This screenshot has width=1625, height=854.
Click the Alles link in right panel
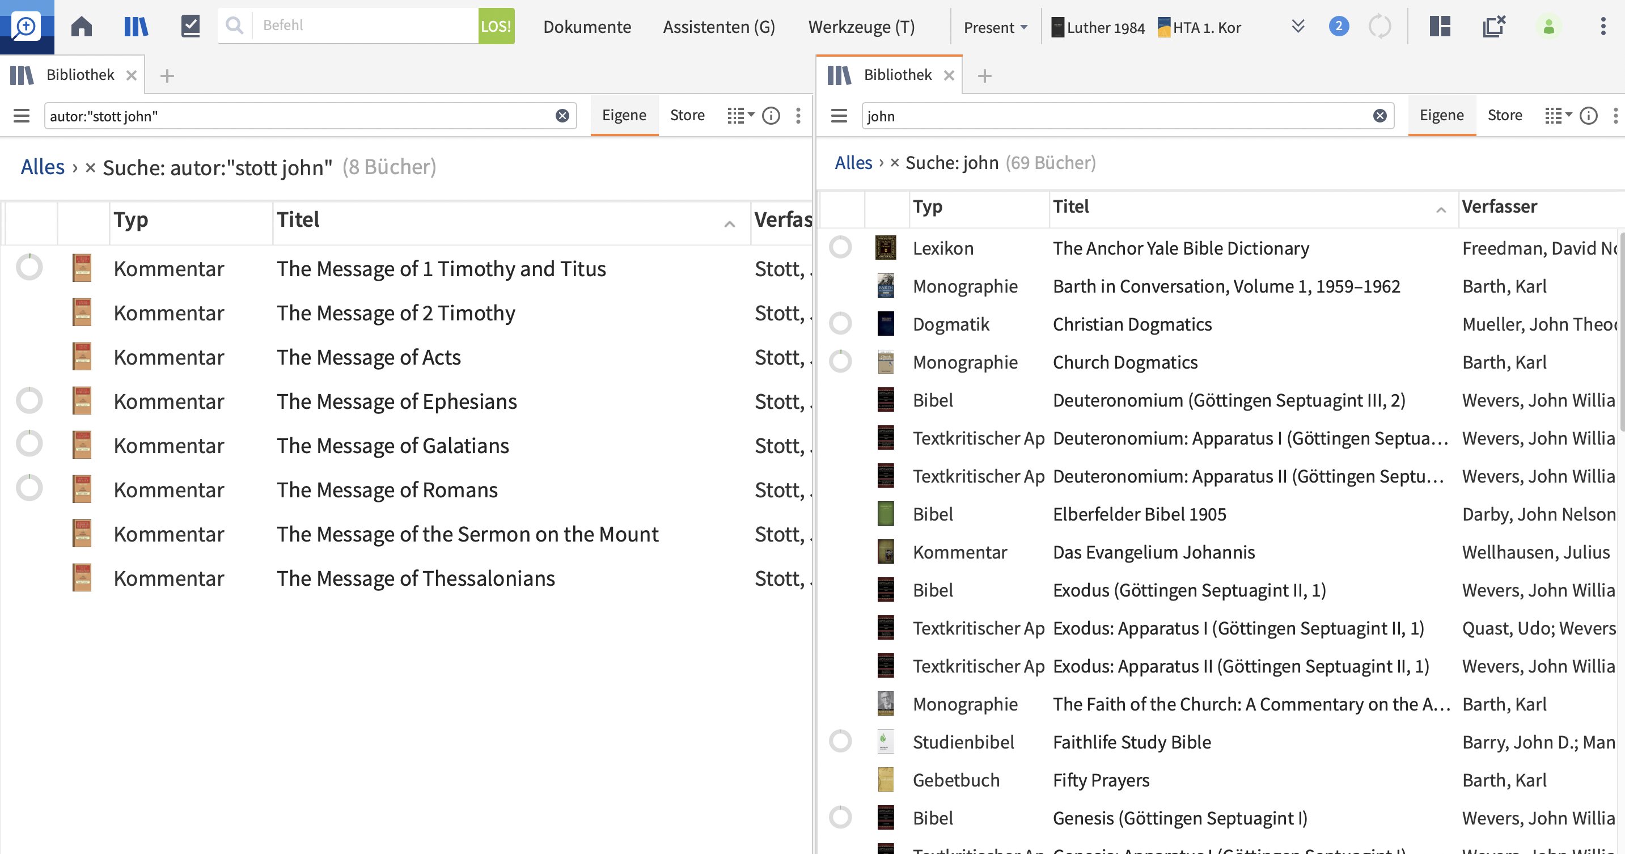tap(853, 163)
